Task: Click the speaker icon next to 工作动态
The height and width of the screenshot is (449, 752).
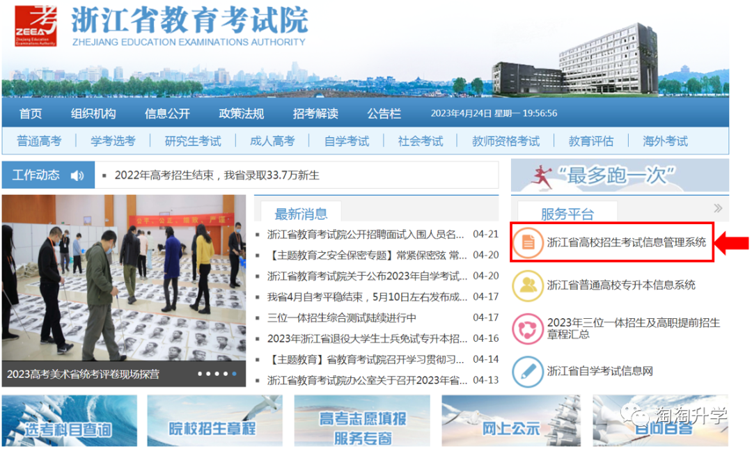Action: click(77, 175)
